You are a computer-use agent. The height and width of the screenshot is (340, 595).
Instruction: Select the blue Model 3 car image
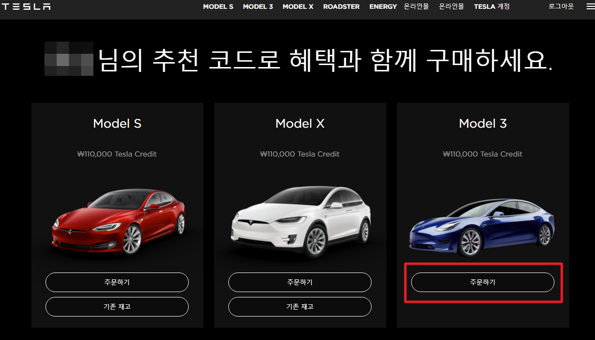click(482, 227)
